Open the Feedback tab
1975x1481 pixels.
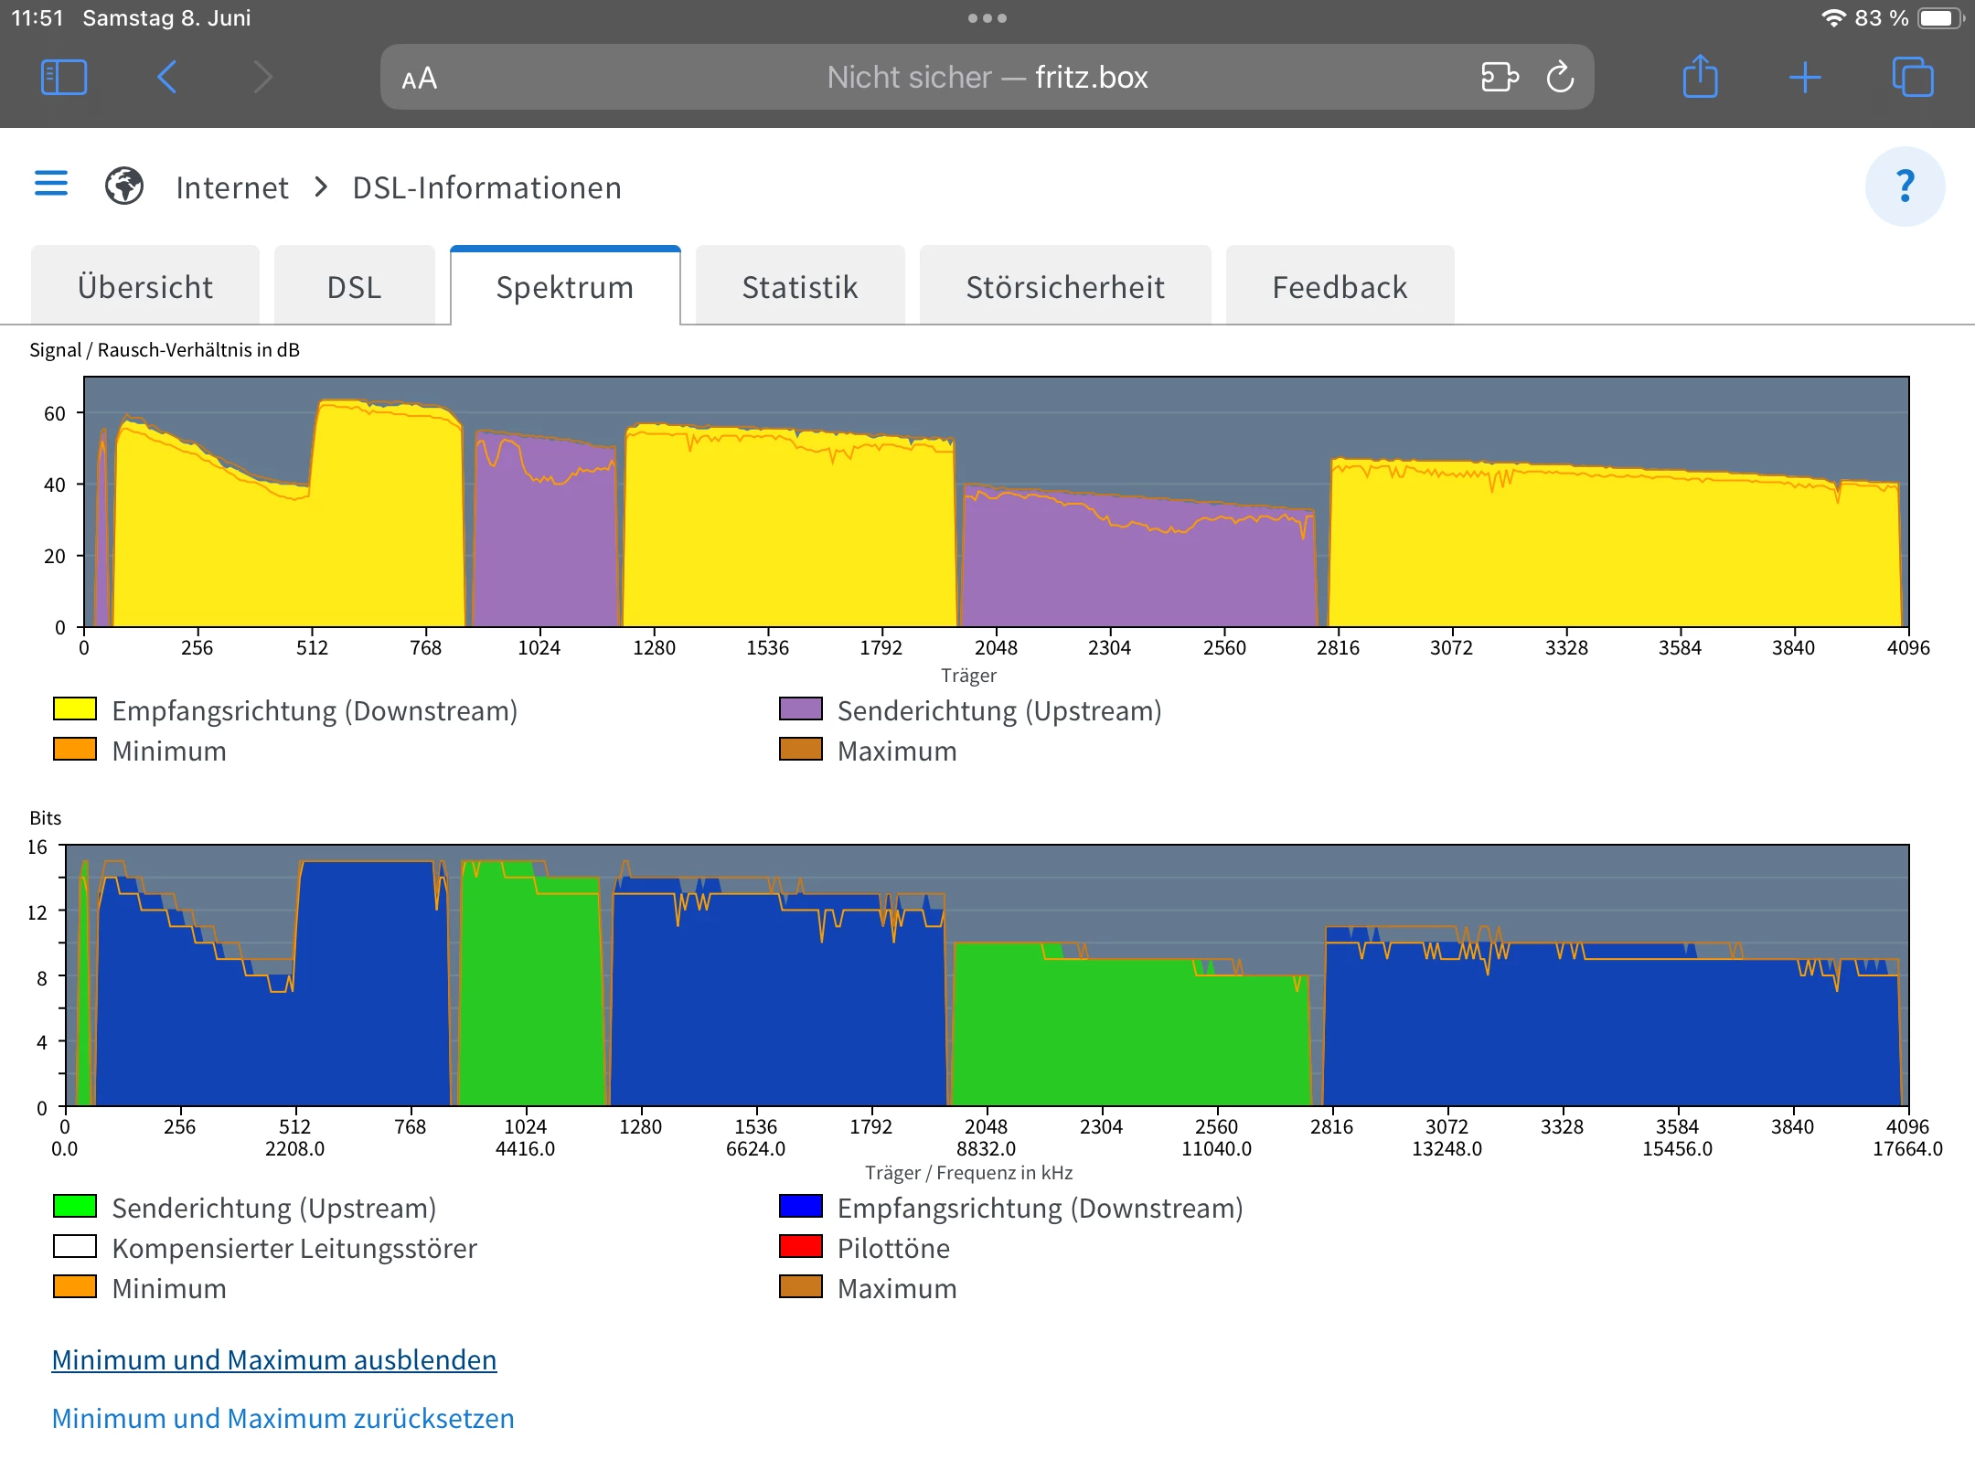[1340, 287]
